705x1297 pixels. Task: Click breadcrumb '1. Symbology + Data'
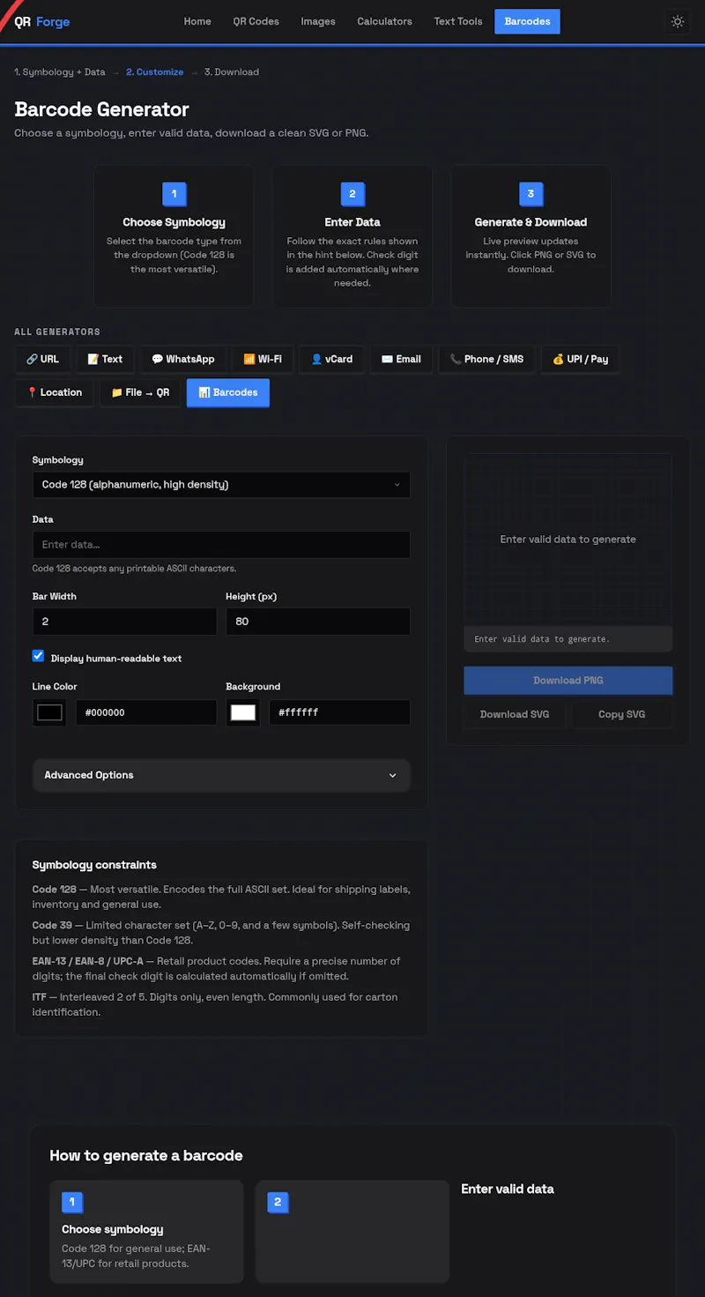click(x=60, y=72)
